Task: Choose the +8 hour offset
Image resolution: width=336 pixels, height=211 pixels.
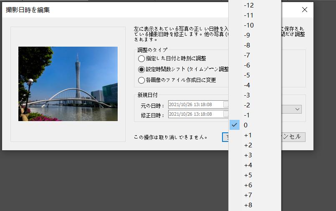Action: pos(248,205)
